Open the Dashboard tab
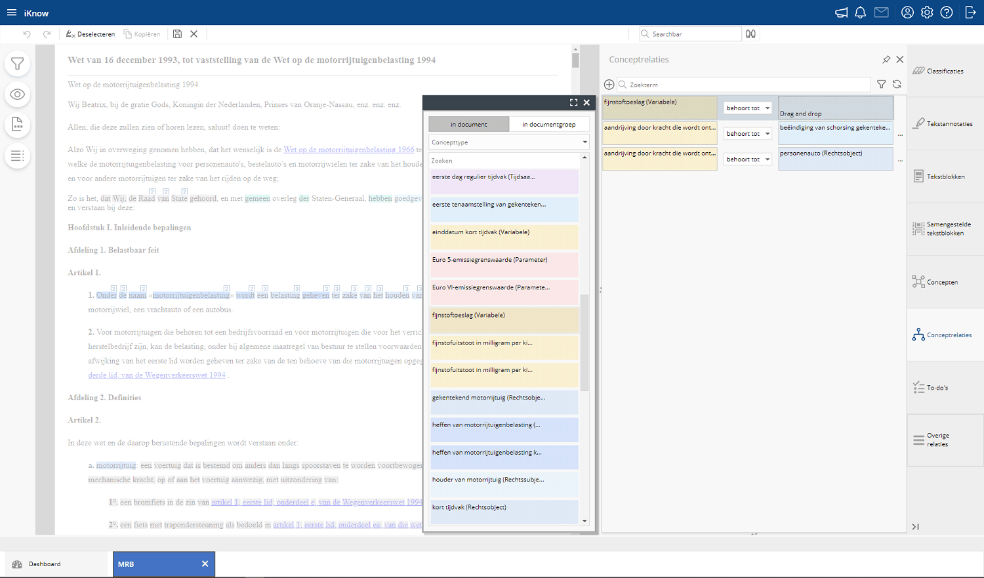This screenshot has width=984, height=578. tap(56, 564)
